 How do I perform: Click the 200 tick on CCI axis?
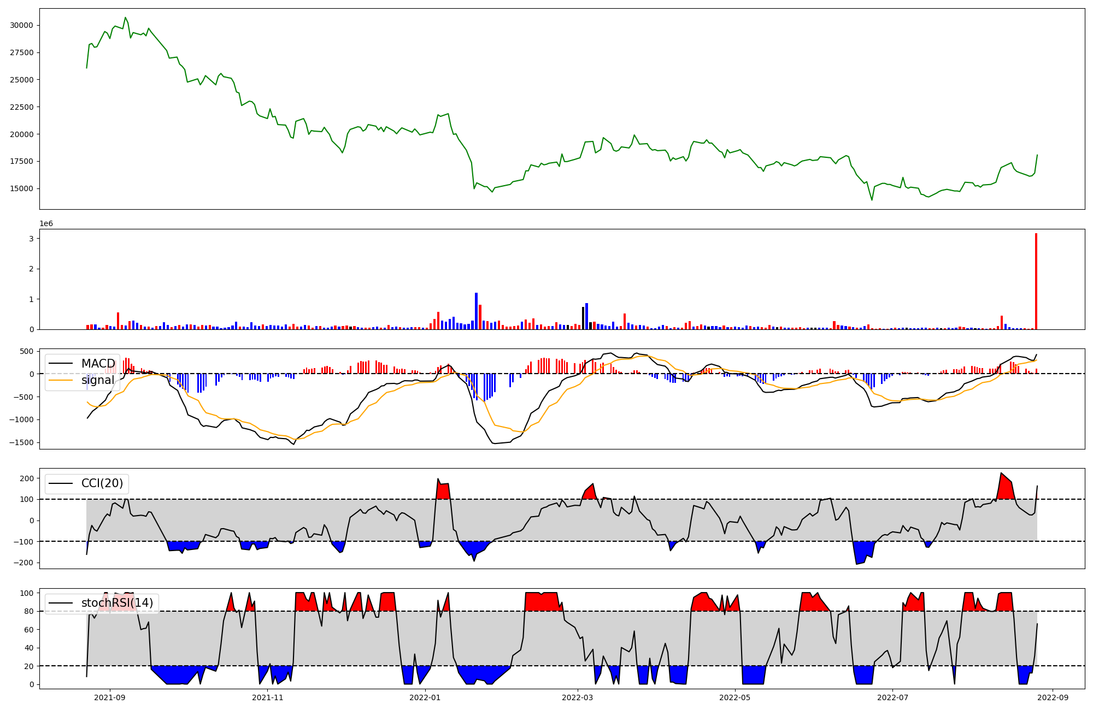click(27, 478)
